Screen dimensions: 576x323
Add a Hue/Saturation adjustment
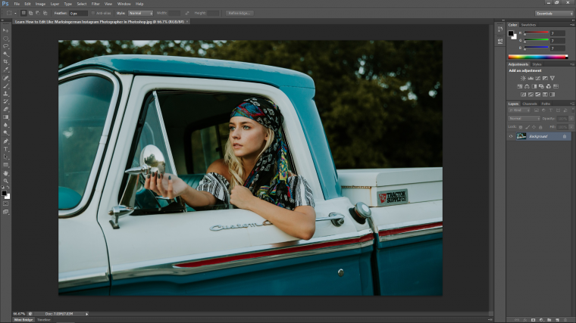(x=520, y=86)
